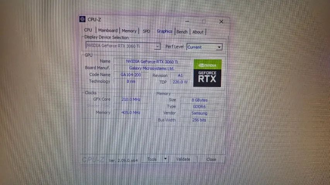Viewport: 330px width, 185px height.
Task: Select the SPD tab
Action: pyautogui.click(x=147, y=31)
